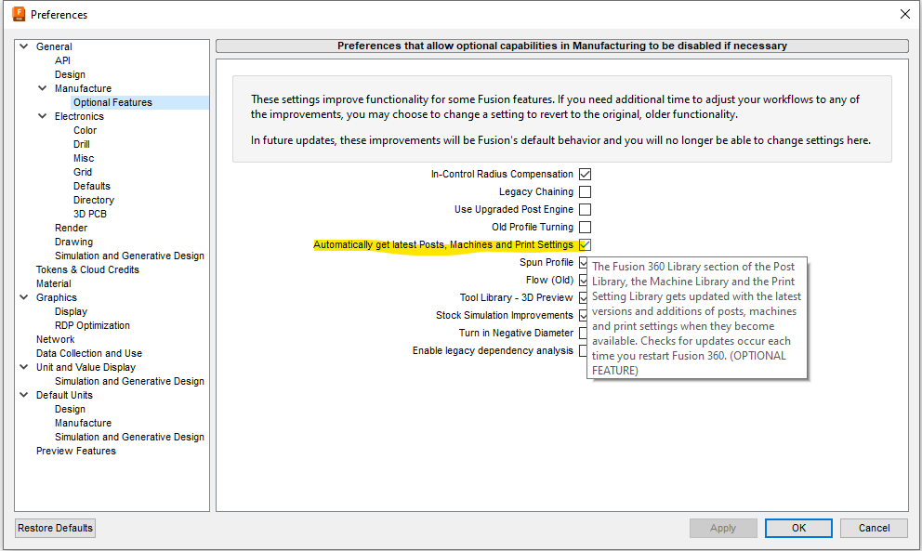Select Simulation and Generative Design under Default Units
Image resolution: width=922 pixels, height=551 pixels.
pyautogui.click(x=129, y=437)
